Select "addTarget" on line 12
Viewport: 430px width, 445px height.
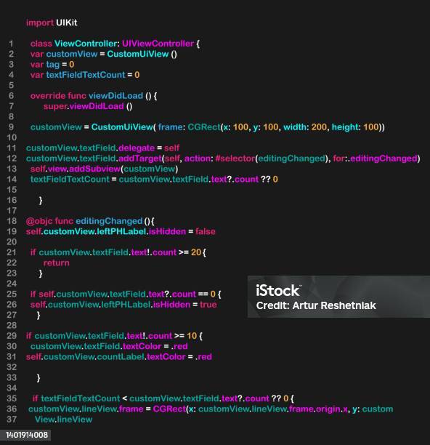click(x=139, y=159)
